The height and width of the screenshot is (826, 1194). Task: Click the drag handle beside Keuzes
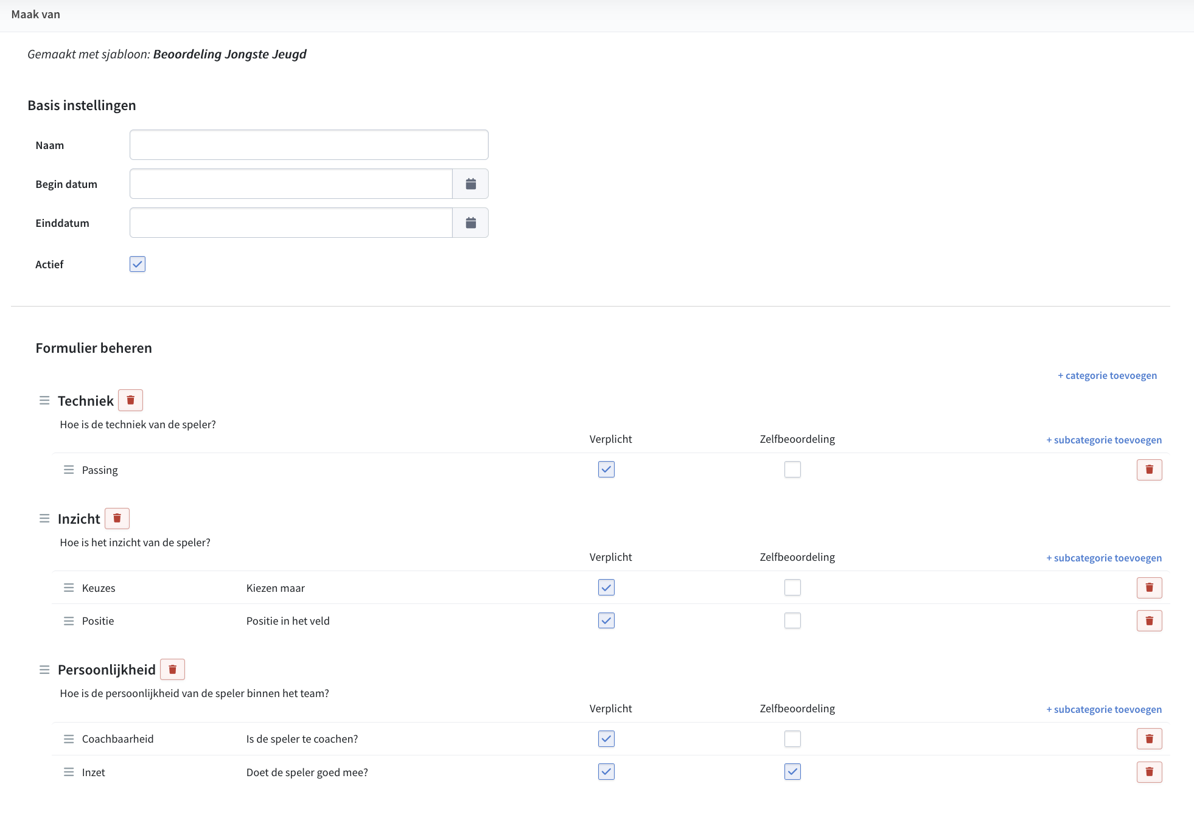(x=69, y=588)
